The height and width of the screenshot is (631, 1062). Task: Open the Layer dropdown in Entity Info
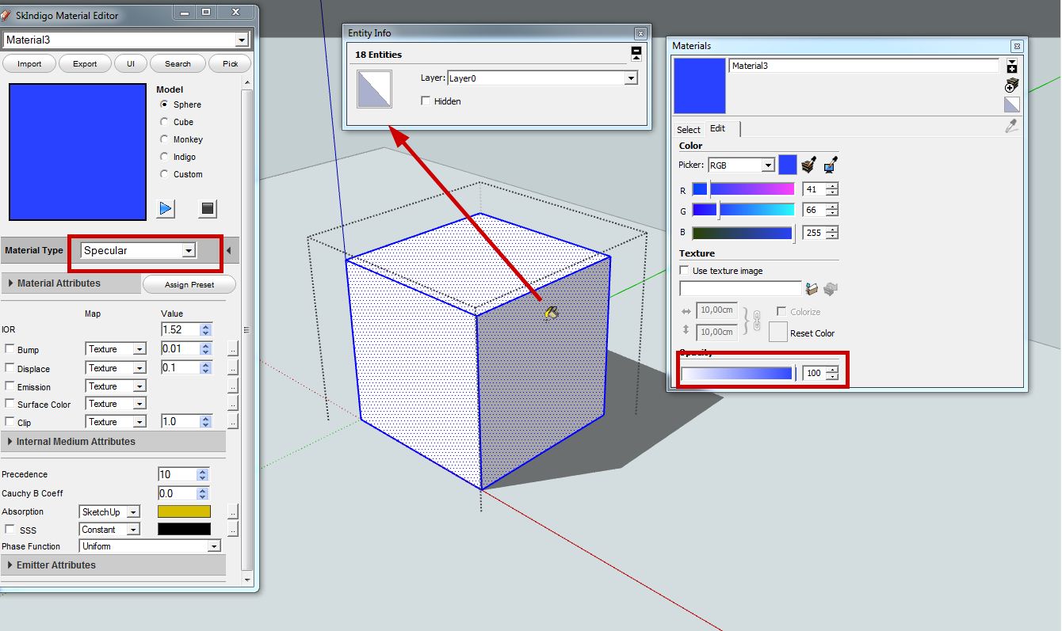tap(631, 78)
